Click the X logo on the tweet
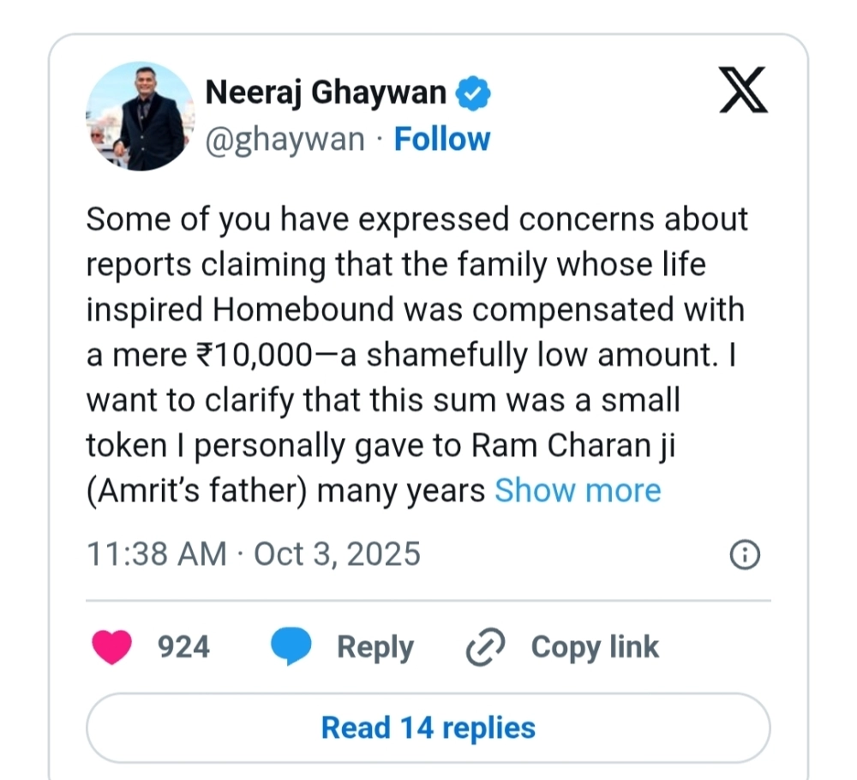 tap(743, 91)
